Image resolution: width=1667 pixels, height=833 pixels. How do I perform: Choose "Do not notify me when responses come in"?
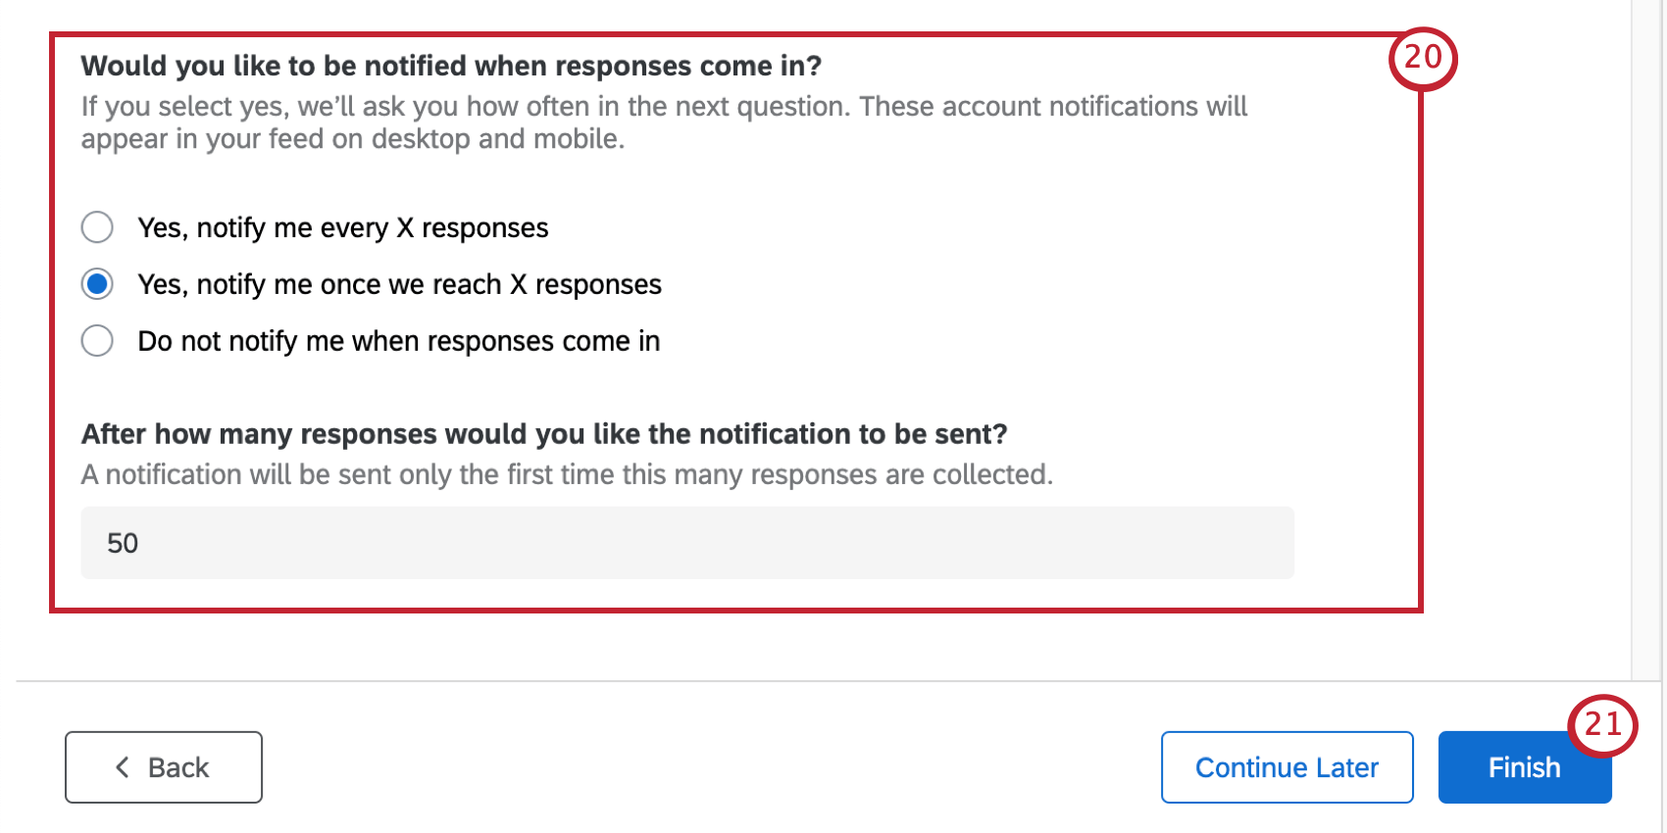coord(97,340)
